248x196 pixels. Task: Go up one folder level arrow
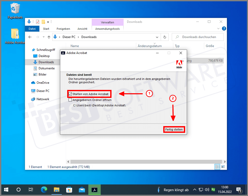(49, 37)
